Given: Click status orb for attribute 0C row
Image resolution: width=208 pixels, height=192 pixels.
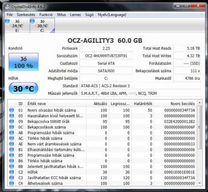Looking at the screenshot, I should 12,127.
